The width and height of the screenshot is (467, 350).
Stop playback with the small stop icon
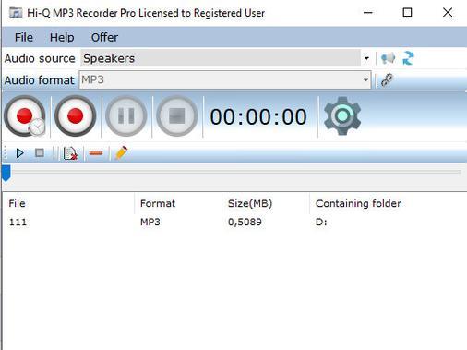40,152
